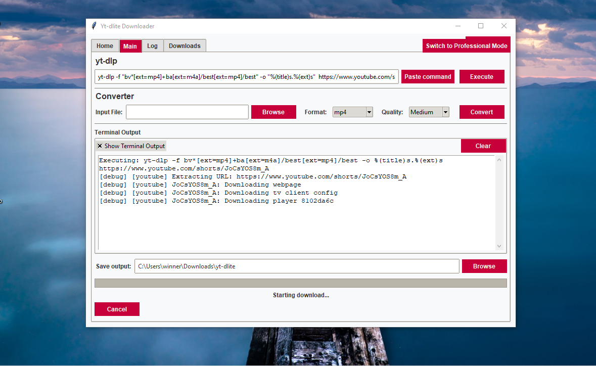
Task: Click the 'Downloading tv client config' log line
Action: 218,193
